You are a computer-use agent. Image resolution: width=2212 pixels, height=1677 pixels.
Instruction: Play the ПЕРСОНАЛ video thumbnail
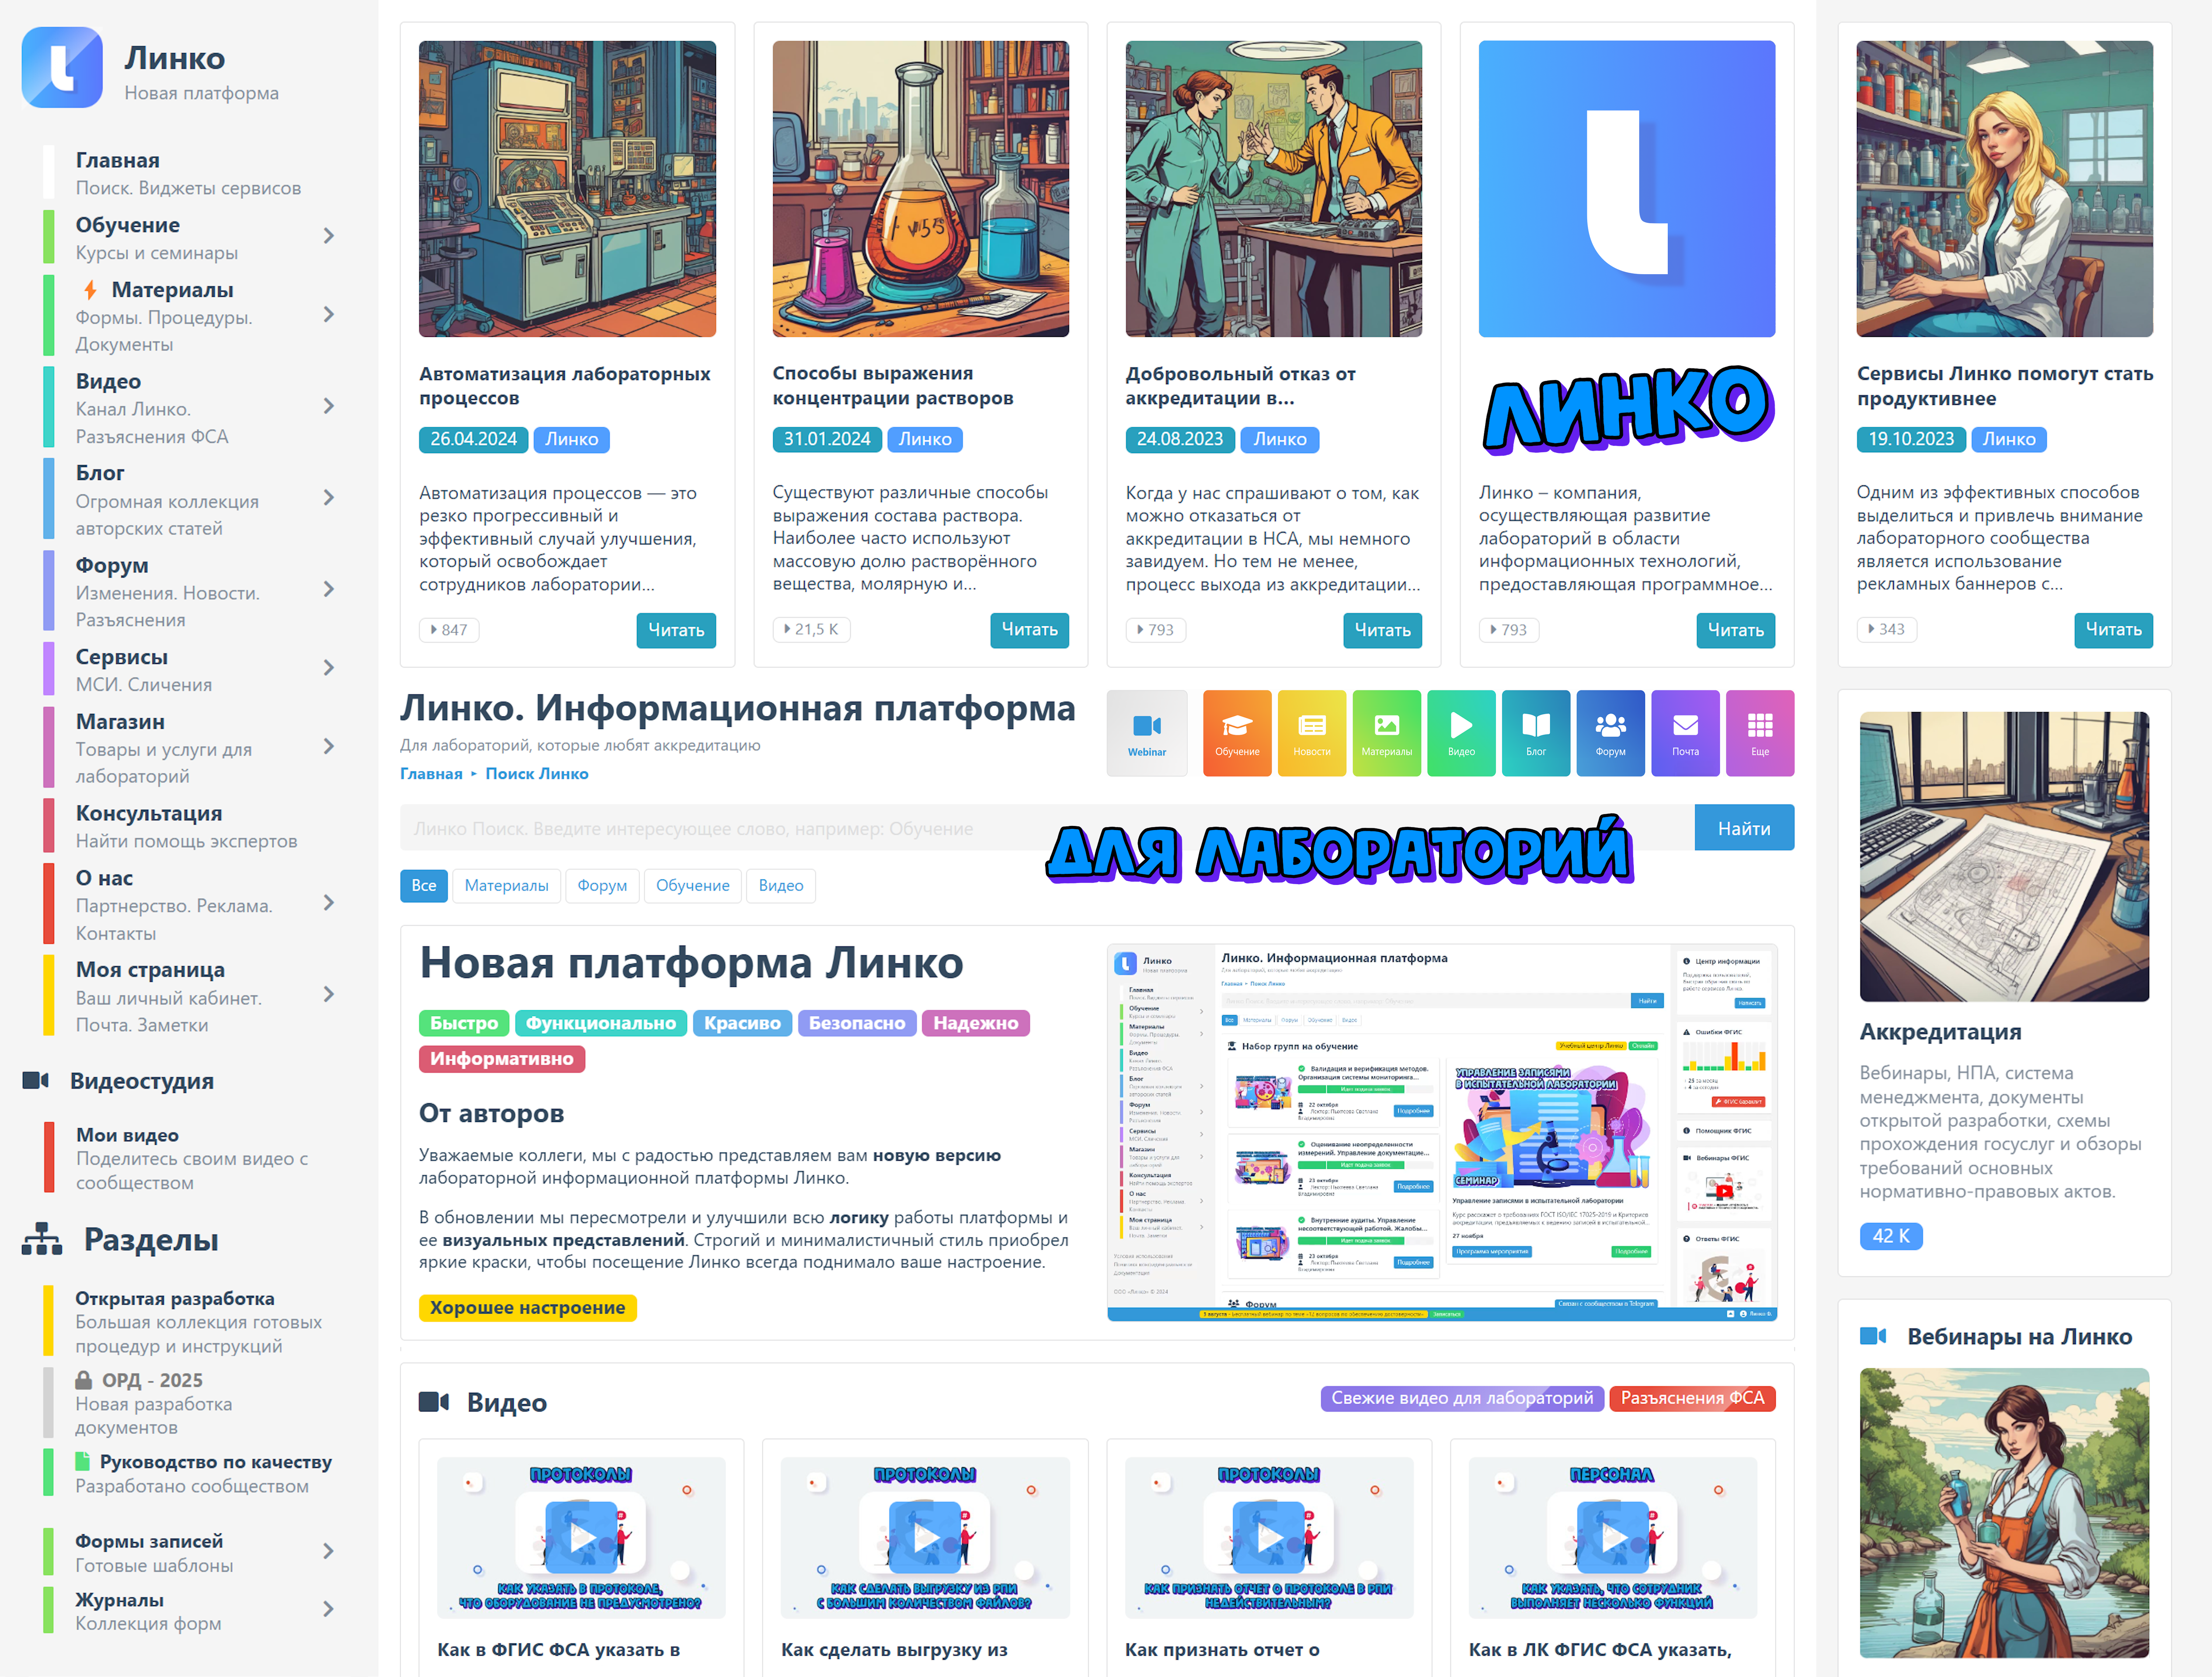pyautogui.click(x=1613, y=1537)
